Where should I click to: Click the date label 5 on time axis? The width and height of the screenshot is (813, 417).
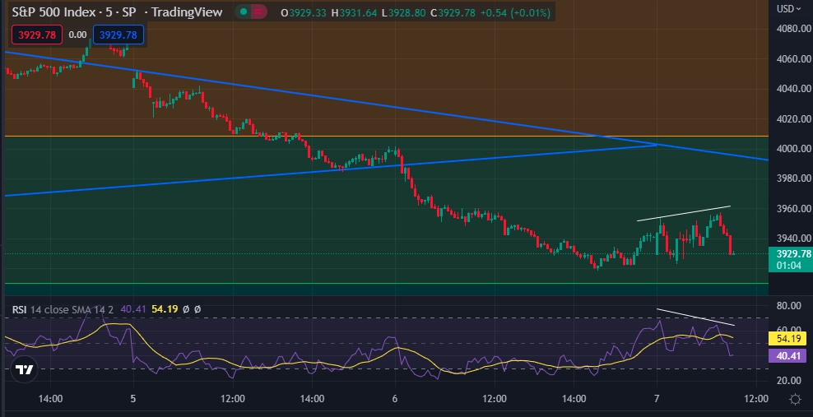[x=134, y=399]
